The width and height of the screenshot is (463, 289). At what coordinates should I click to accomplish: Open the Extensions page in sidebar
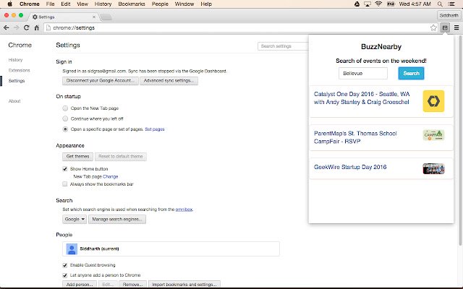tap(20, 70)
